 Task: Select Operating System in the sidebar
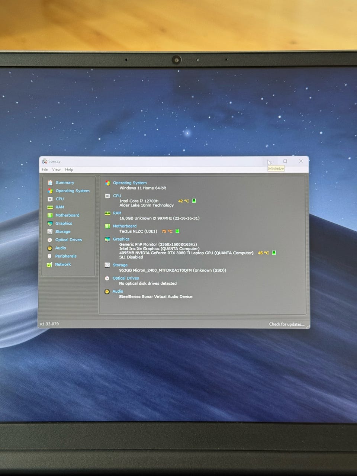73,191
